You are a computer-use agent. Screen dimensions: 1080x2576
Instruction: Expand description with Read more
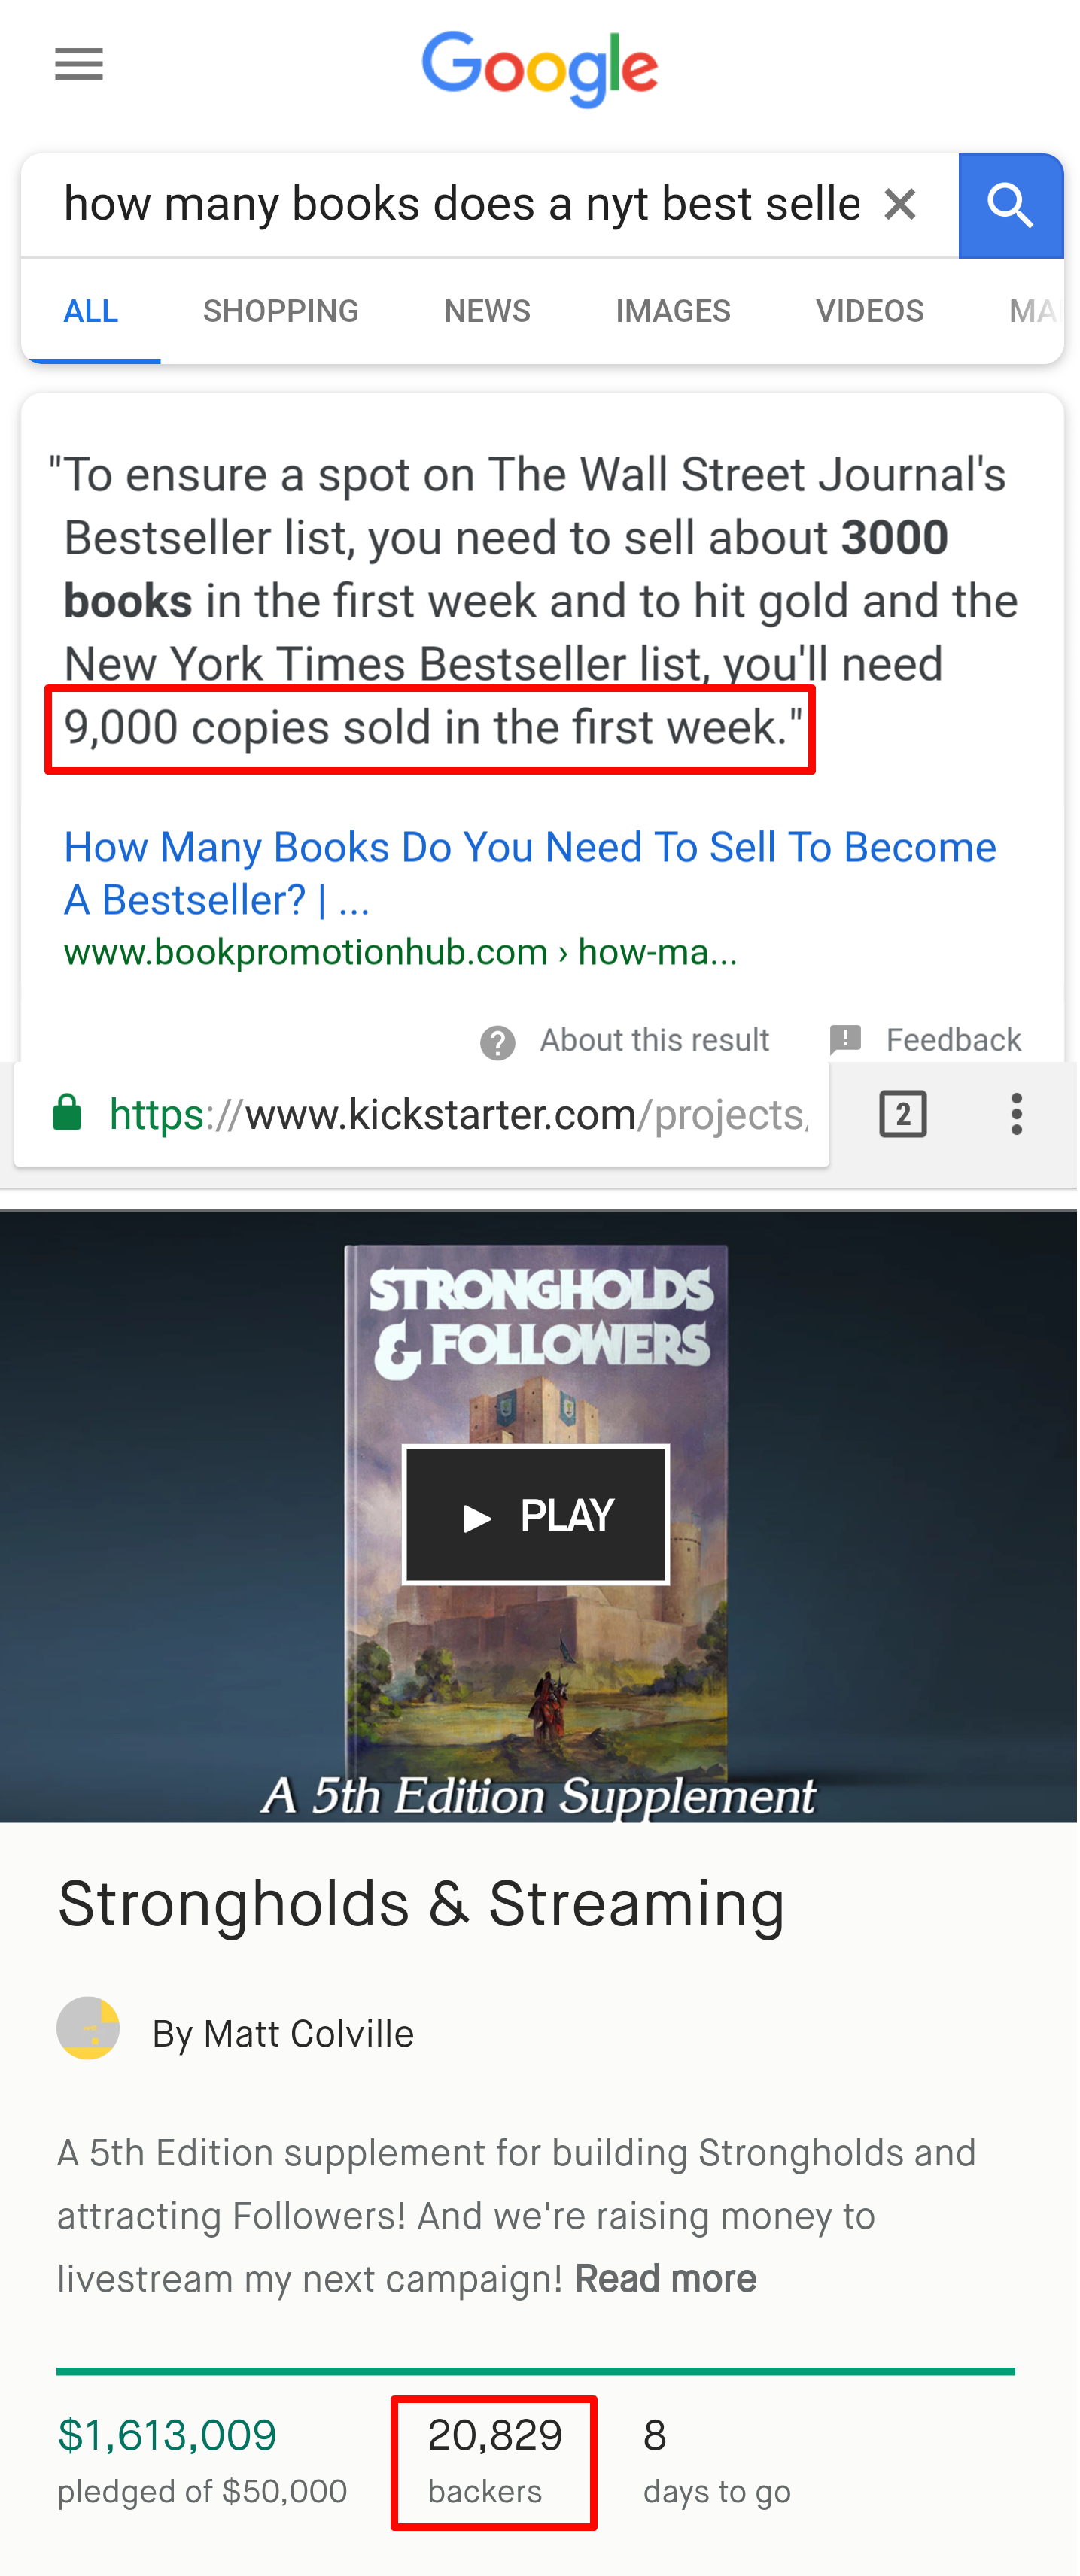tap(665, 2279)
